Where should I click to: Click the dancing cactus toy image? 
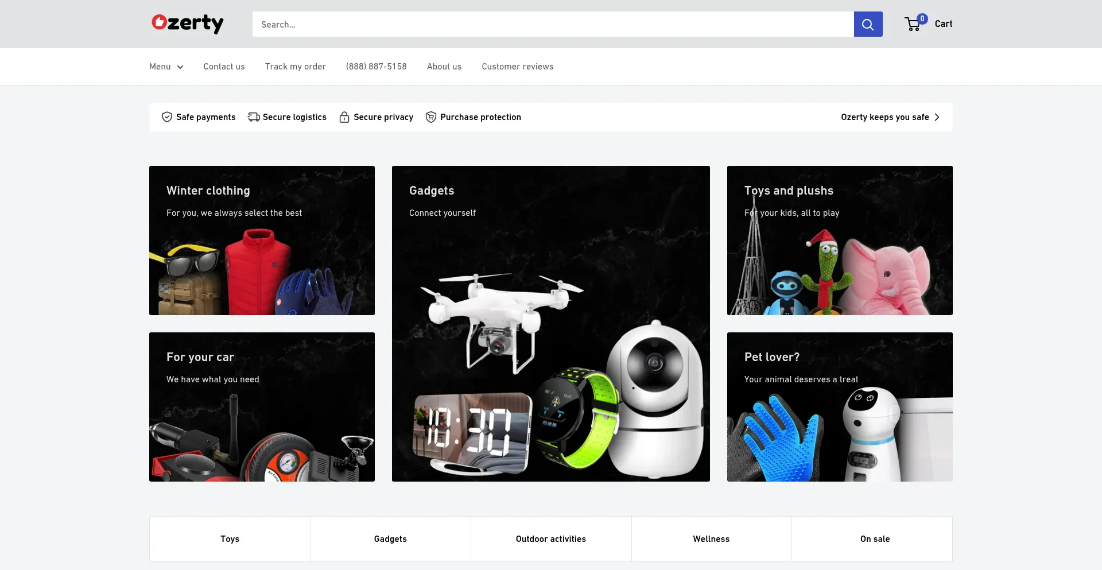click(x=825, y=272)
